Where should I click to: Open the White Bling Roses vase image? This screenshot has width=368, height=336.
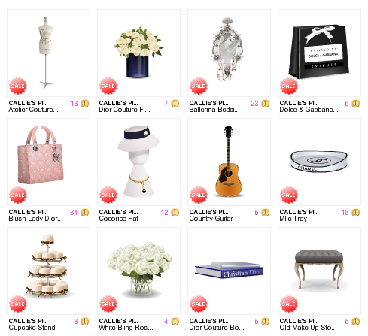pyautogui.click(x=139, y=269)
